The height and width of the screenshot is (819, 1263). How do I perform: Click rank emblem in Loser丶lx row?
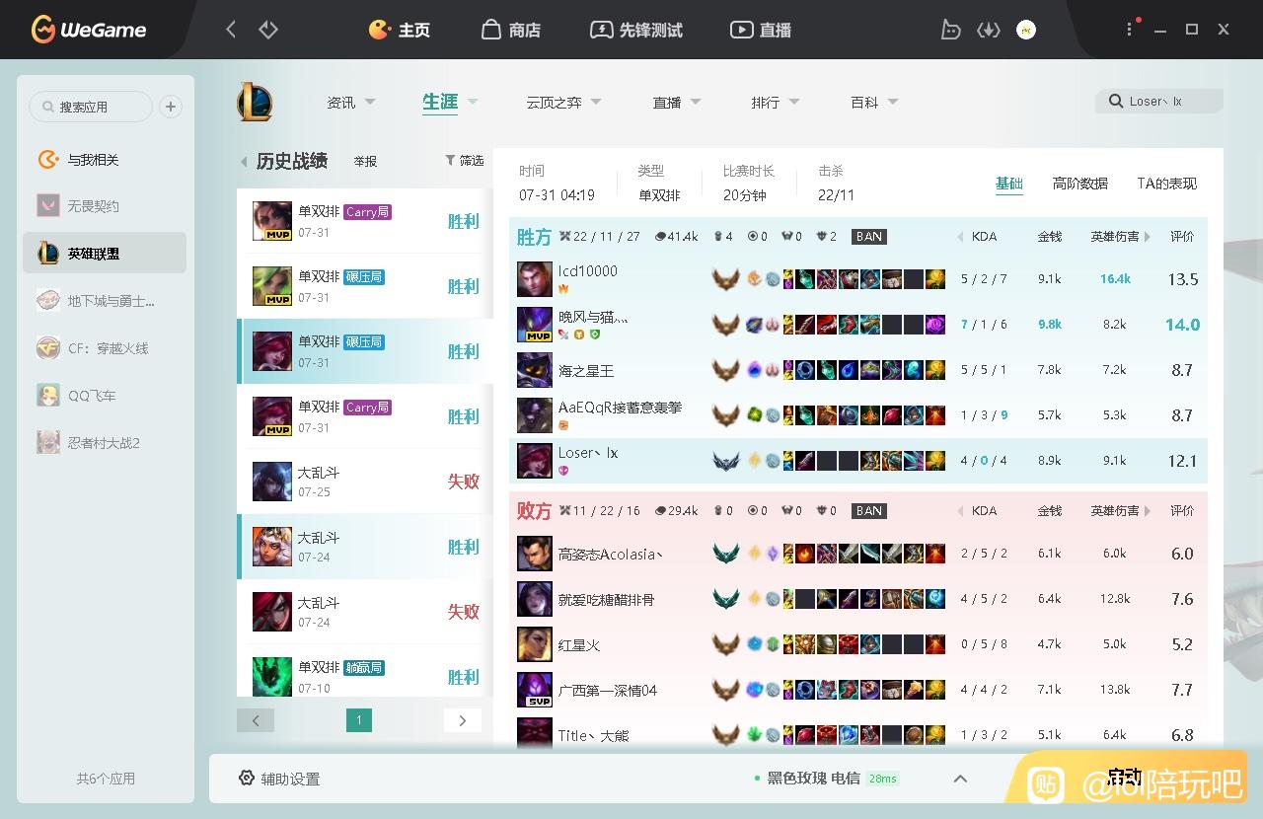click(726, 461)
